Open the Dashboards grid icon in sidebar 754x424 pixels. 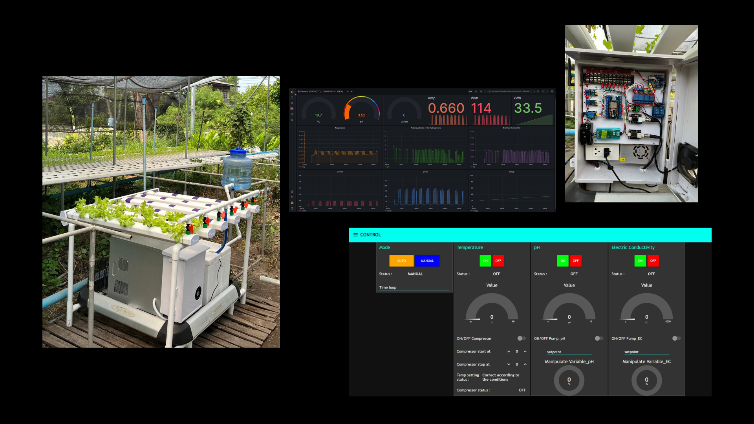[x=292, y=108]
